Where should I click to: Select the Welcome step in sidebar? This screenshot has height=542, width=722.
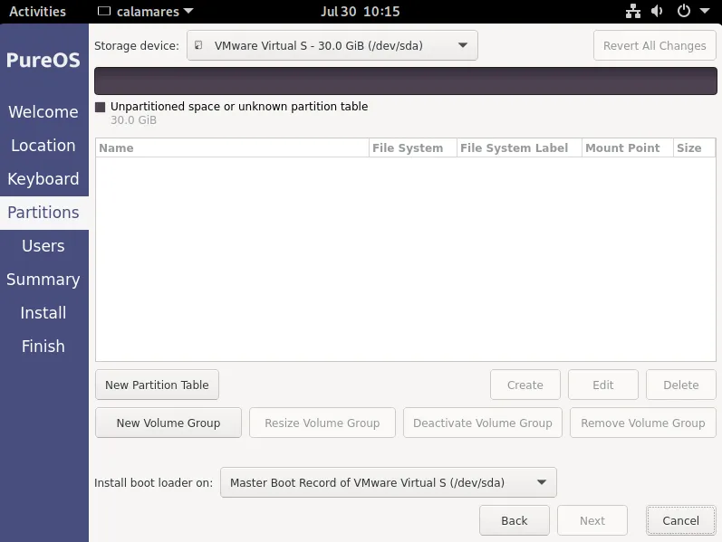coord(43,112)
